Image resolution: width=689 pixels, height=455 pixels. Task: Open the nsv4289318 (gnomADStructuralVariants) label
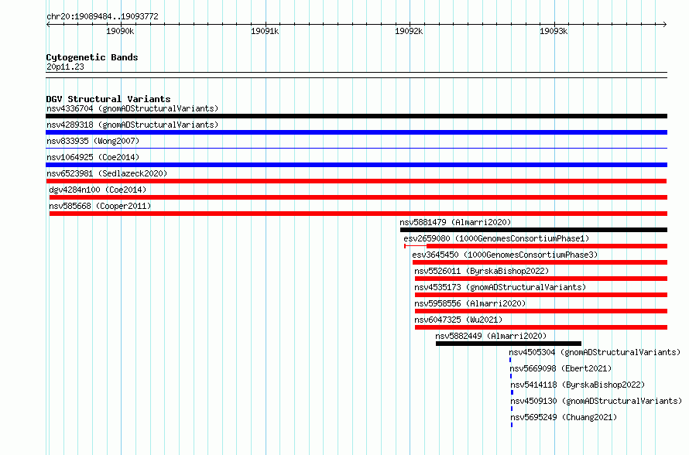coord(132,125)
